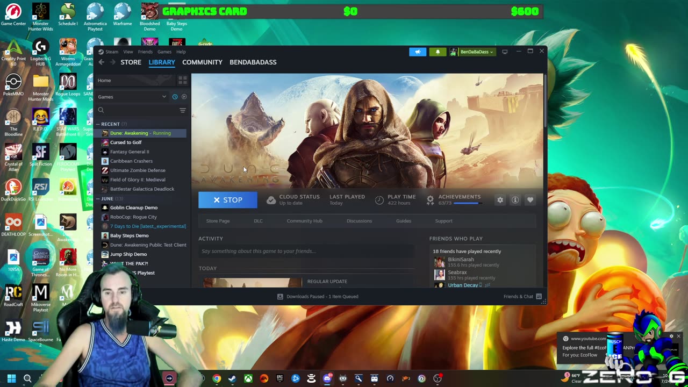Open the Games menu
This screenshot has width=688, height=387.
pyautogui.click(x=164, y=52)
